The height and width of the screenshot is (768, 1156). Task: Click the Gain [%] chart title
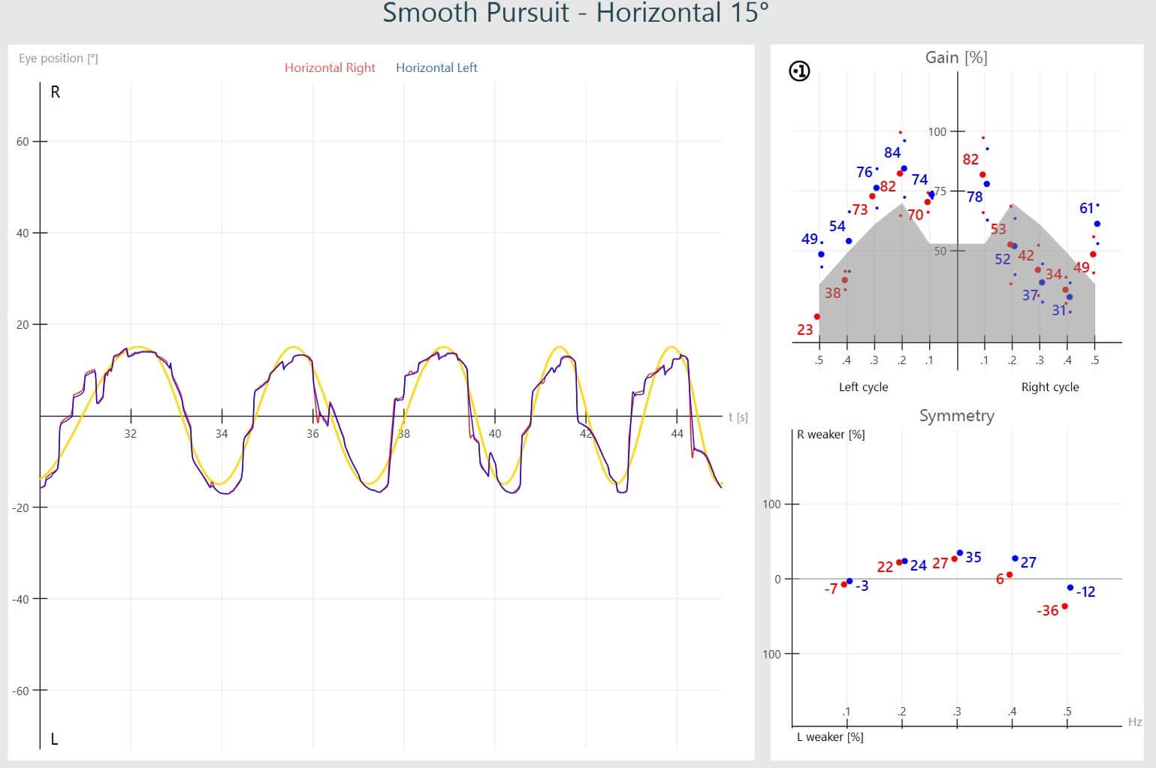(956, 58)
